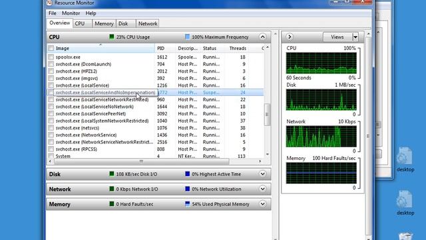Click the blue Highest Active Time indicator
426x240 pixels.
tap(187, 174)
